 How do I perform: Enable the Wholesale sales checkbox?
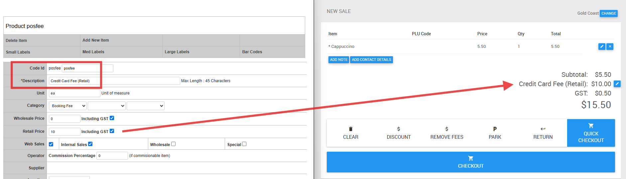[x=173, y=144]
